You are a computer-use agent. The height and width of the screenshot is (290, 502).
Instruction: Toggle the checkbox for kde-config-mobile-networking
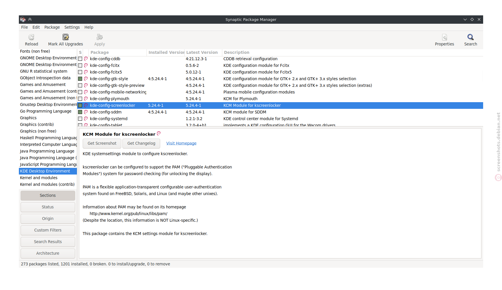[x=80, y=92]
